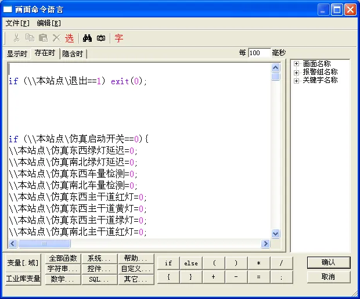Insert a right parenthesis ) button

(236, 263)
